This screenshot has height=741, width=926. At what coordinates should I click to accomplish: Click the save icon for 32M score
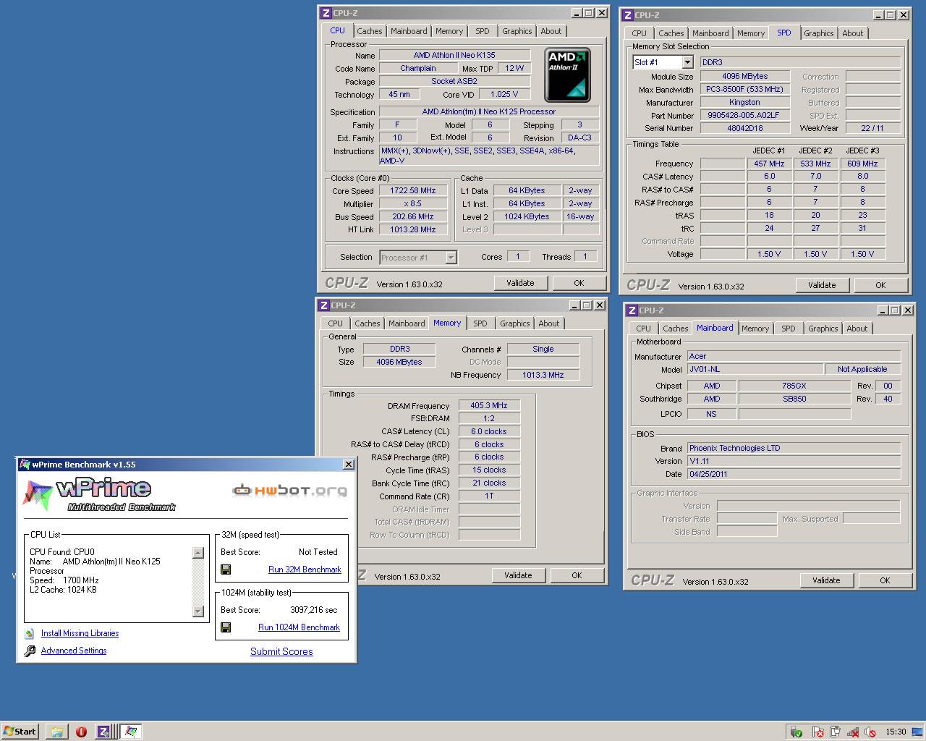226,569
